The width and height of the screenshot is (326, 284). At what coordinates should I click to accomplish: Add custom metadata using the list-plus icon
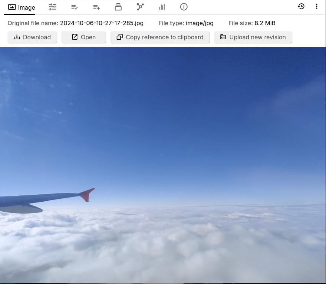click(x=96, y=7)
